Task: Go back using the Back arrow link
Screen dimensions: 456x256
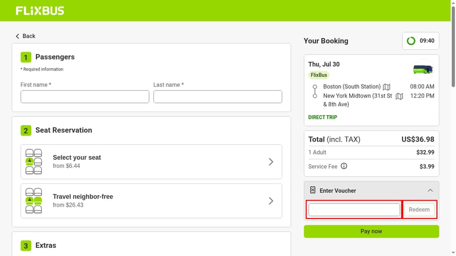Action: click(x=25, y=36)
